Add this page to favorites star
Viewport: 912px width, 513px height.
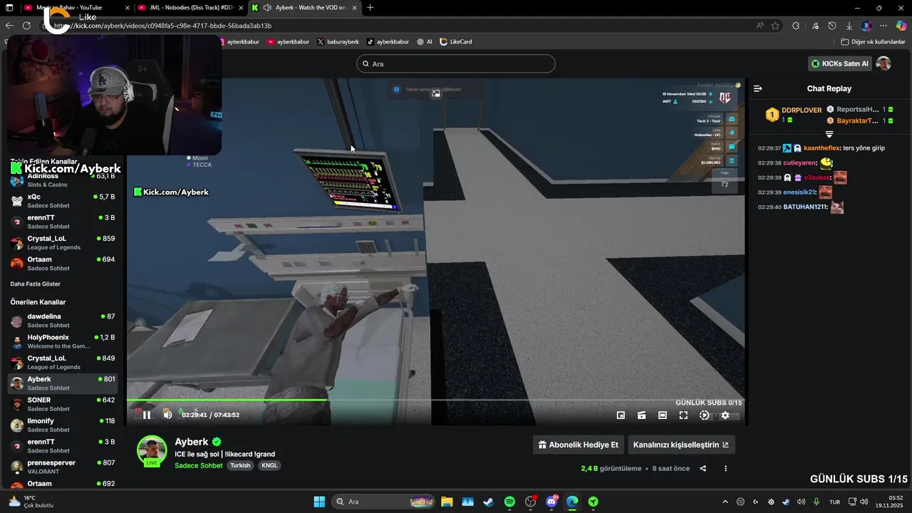point(775,26)
